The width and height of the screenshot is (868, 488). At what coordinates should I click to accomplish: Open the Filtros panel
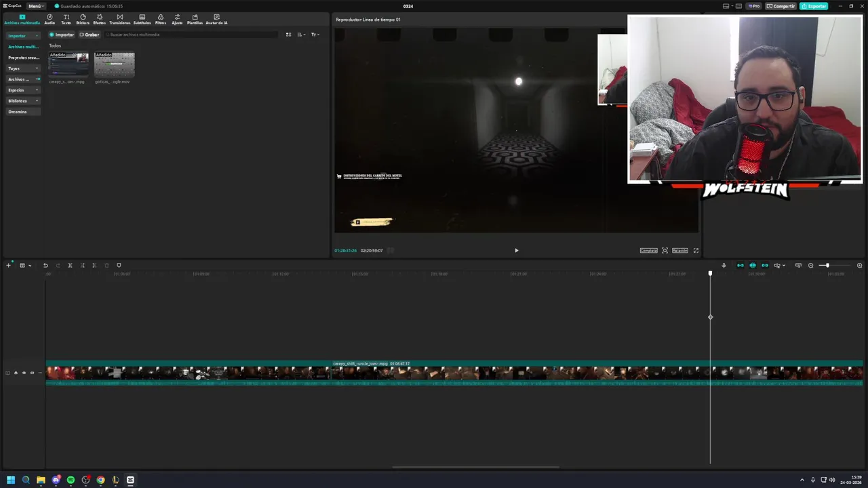[161, 20]
